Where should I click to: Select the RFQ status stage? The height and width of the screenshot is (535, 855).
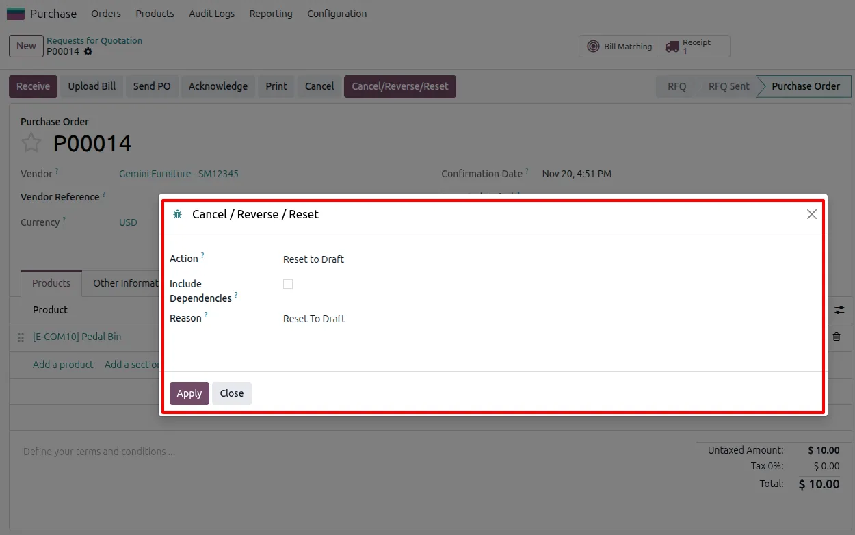click(x=676, y=86)
